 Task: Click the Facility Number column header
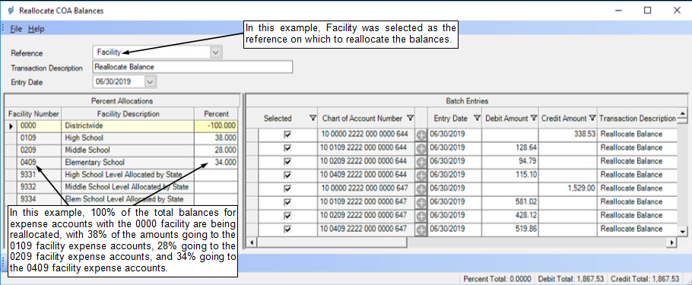coord(33,114)
